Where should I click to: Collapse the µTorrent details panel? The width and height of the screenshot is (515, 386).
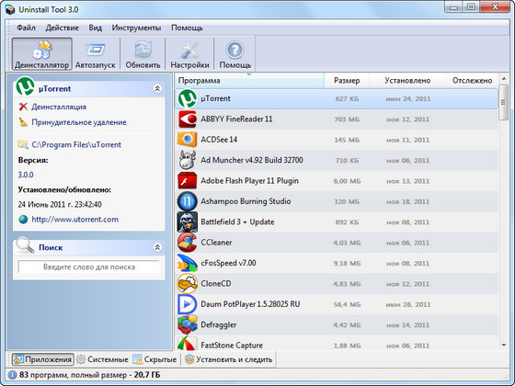point(157,88)
